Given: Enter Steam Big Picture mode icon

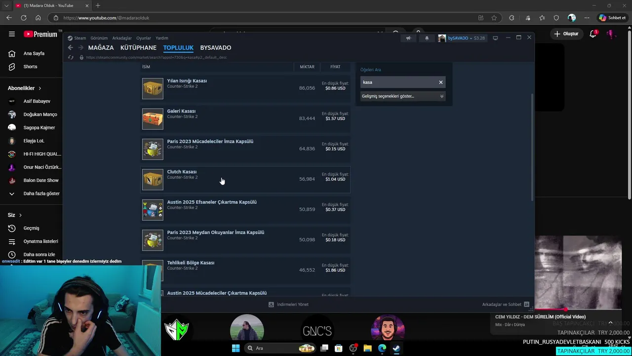Looking at the screenshot, I should pos(495,38).
